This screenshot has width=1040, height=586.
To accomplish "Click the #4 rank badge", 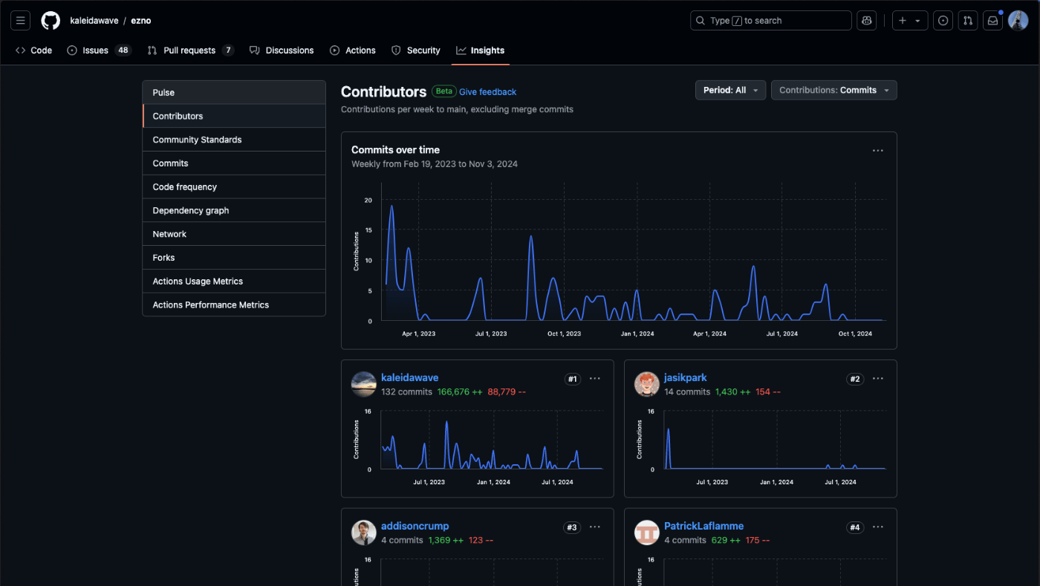I will pos(855,527).
